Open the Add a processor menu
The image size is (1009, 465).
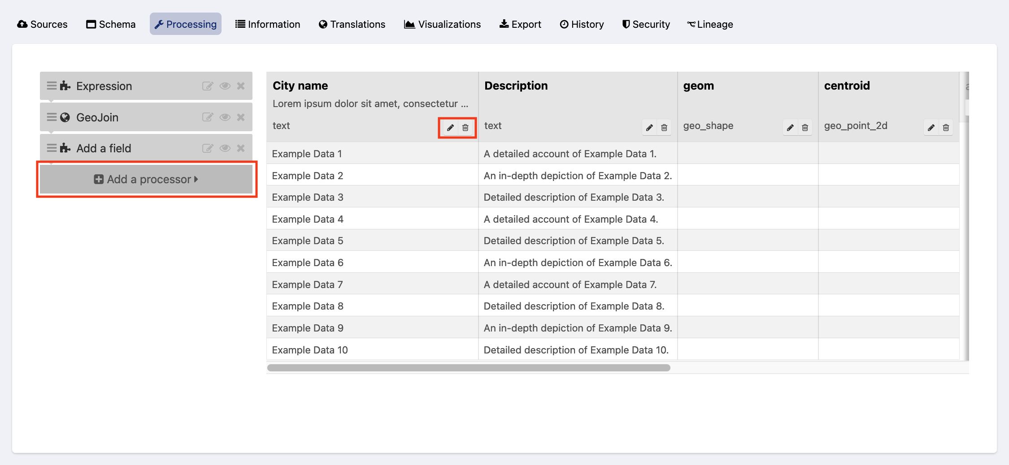(146, 179)
